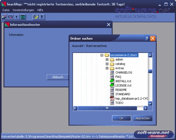This screenshot has width=176, height=140.
Task: Click the red loop repeat toolbar icon
Action: point(10,17)
